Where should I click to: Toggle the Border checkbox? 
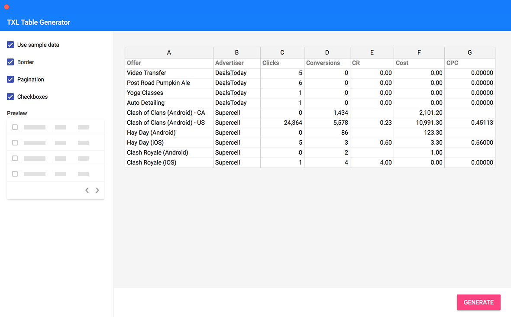click(10, 62)
